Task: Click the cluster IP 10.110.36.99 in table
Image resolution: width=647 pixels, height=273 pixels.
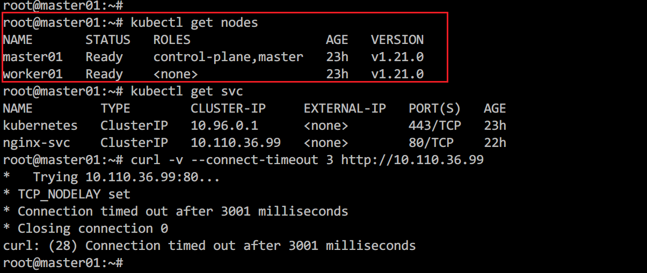Action: [x=236, y=143]
